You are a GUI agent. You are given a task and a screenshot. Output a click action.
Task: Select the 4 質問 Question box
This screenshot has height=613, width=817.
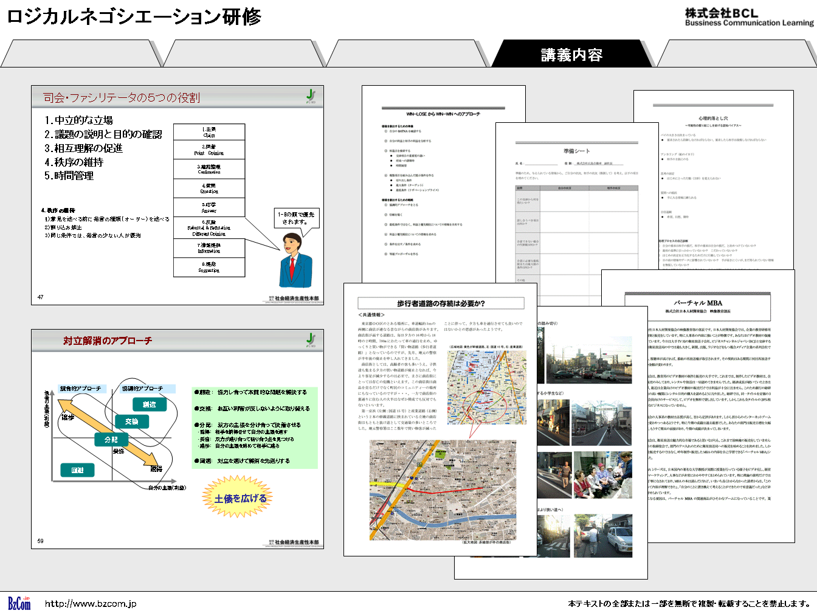point(209,188)
